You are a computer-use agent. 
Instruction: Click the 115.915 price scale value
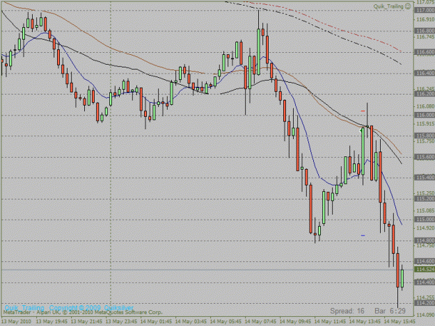(x=425, y=124)
